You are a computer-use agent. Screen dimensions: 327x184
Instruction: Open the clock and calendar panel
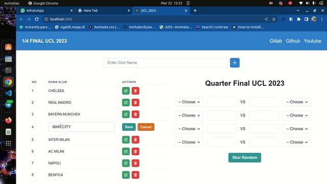tap(171, 3)
